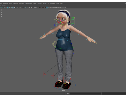Select blue plus control near right shoulder

point(76,26)
